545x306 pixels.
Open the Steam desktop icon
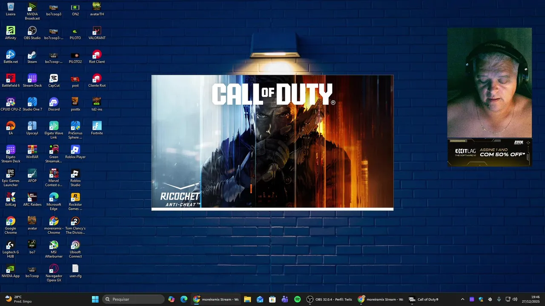[x=32, y=57]
